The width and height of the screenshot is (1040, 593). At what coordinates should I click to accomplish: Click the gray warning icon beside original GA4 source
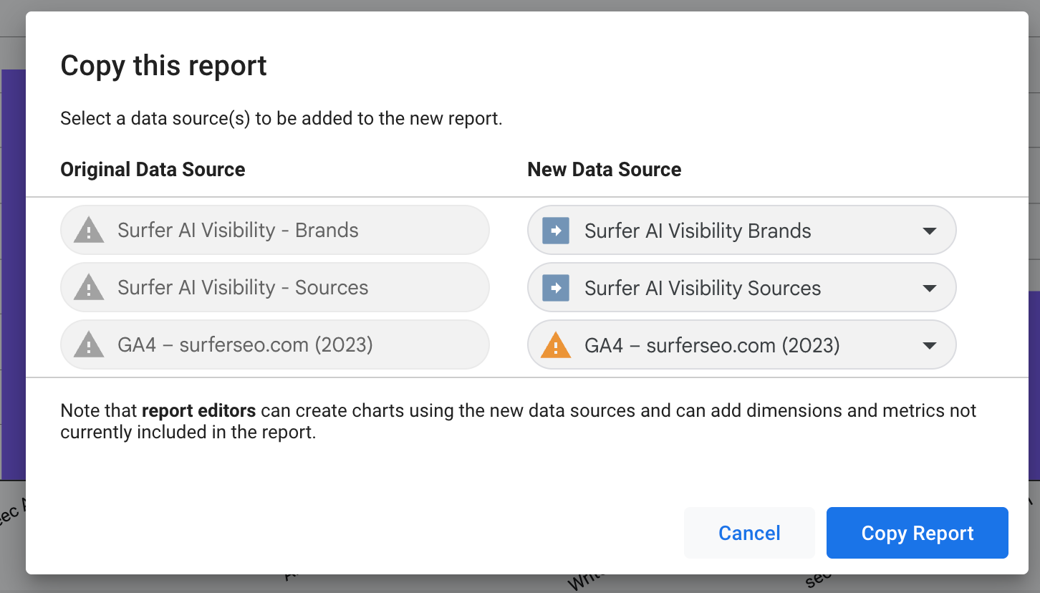click(89, 345)
